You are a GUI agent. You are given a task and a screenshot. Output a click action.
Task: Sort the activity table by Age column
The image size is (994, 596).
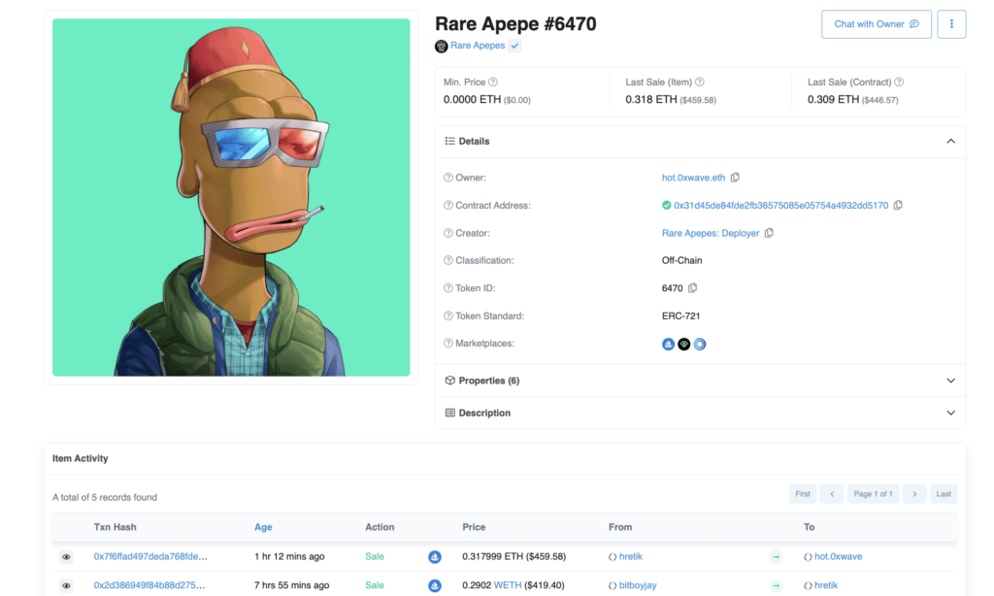click(x=263, y=527)
